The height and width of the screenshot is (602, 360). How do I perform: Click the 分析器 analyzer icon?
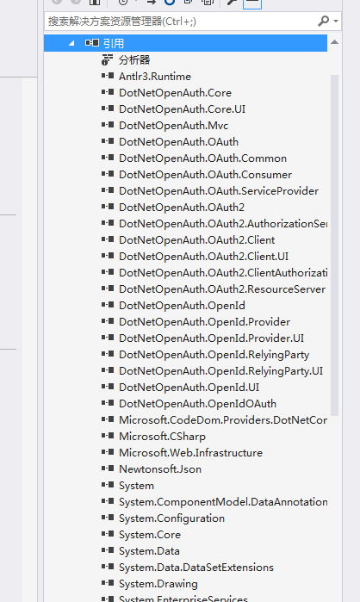[107, 60]
